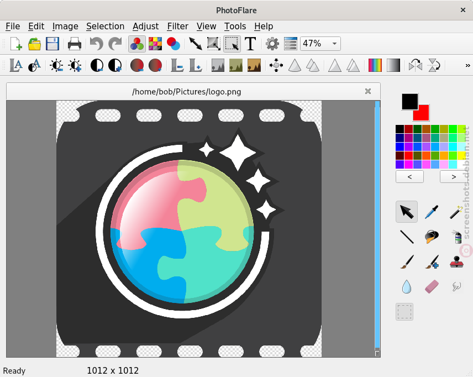Click the Print icon
Screen dimensions: 473x377
click(74, 44)
